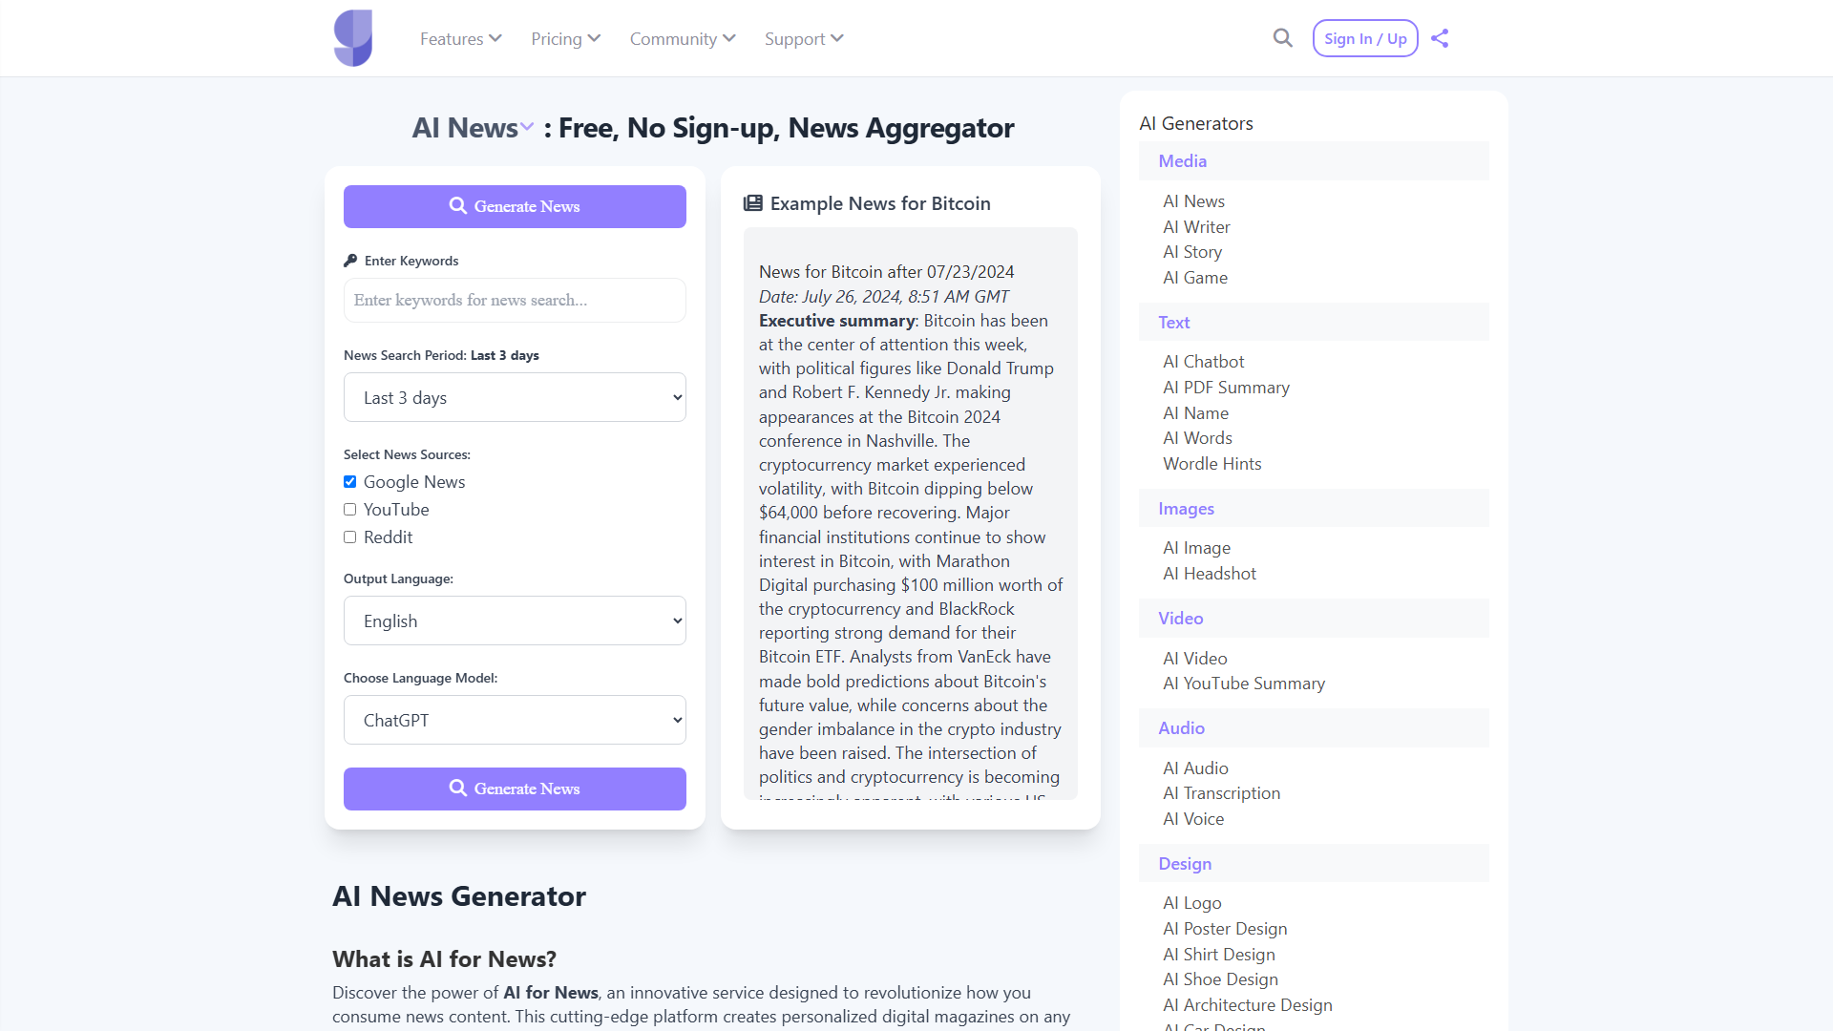Uncheck the Google News source
The width and height of the screenshot is (1833, 1031).
coord(350,482)
